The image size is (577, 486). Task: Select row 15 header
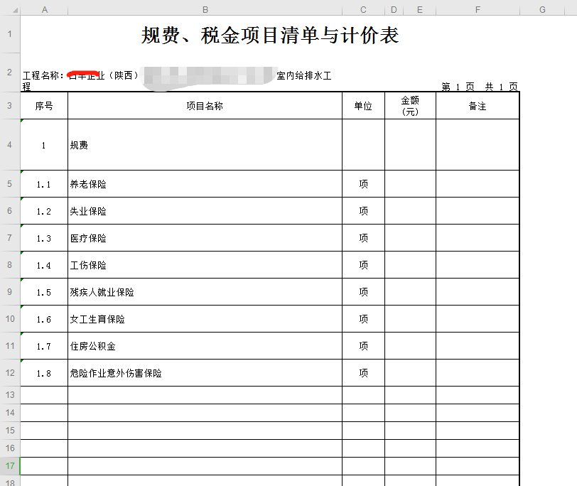click(10, 431)
